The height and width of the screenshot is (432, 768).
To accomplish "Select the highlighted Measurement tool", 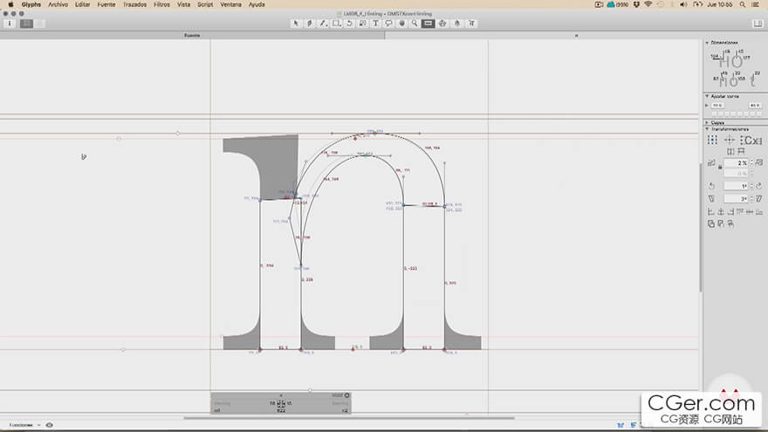I will coord(429,23).
